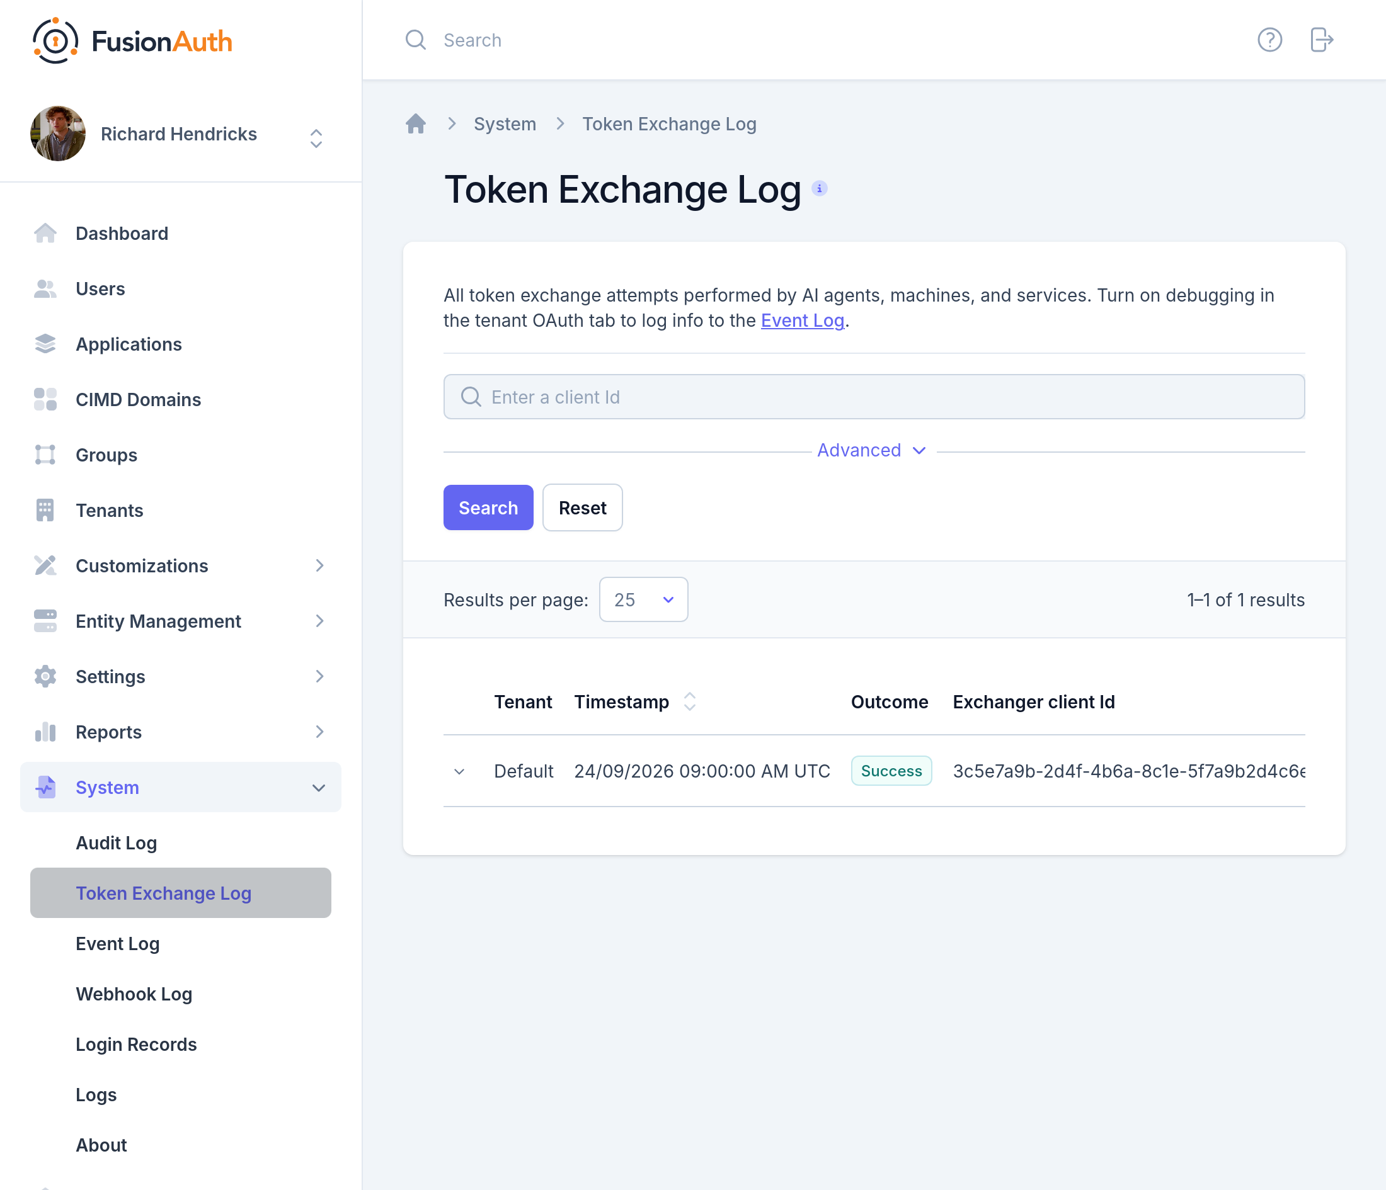
Task: Click the Applications layers icon
Action: (45, 344)
